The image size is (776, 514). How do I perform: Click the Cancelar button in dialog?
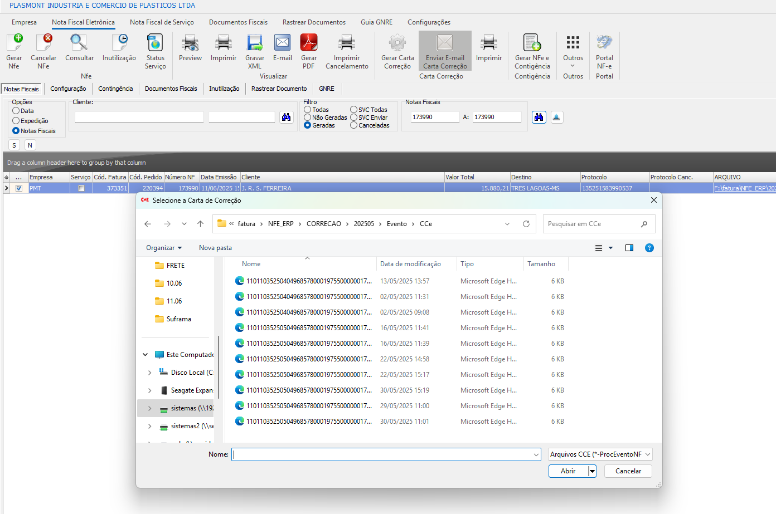pos(628,471)
